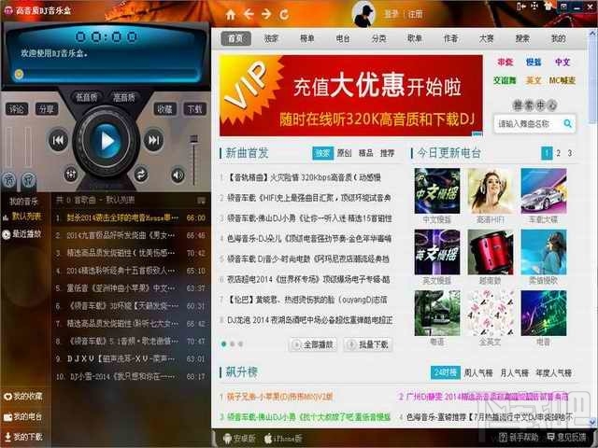
Task: Open the 分类 navigation tab
Action: (x=378, y=38)
